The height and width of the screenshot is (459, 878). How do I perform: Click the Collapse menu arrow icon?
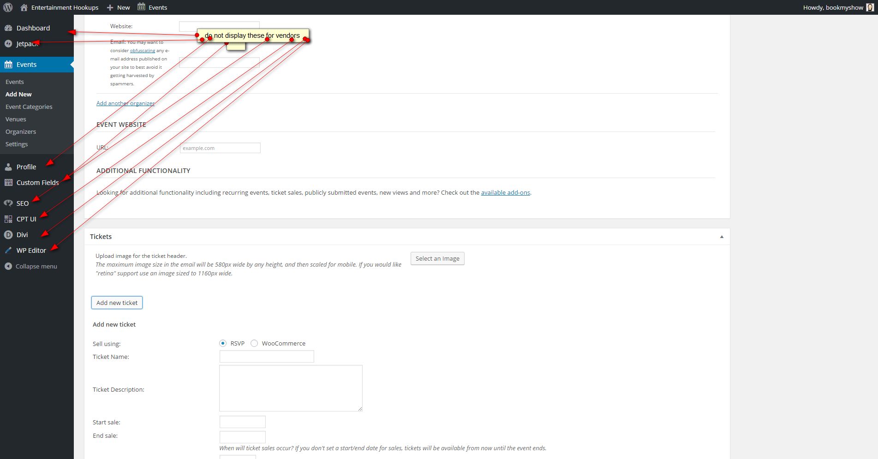(8, 266)
